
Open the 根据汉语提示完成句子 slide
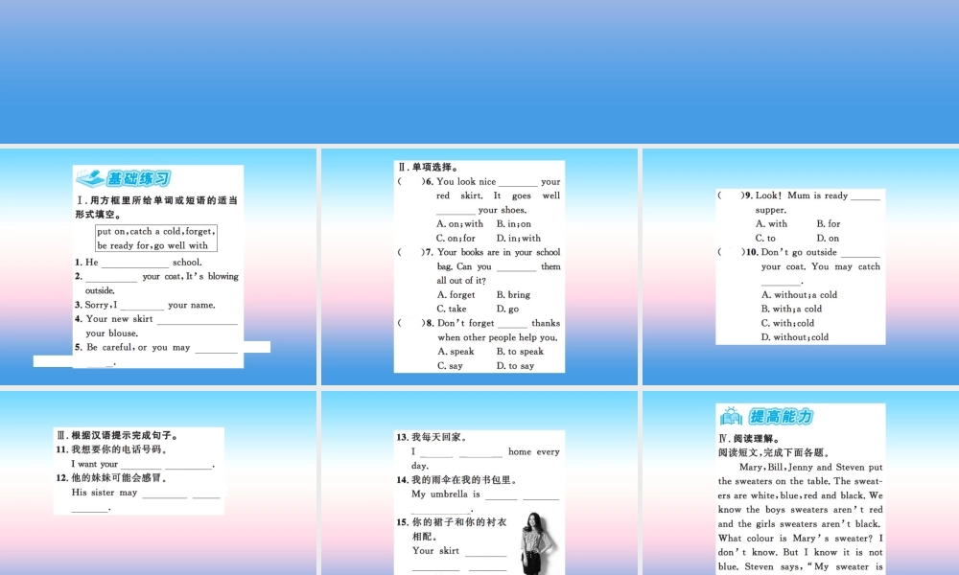158,483
